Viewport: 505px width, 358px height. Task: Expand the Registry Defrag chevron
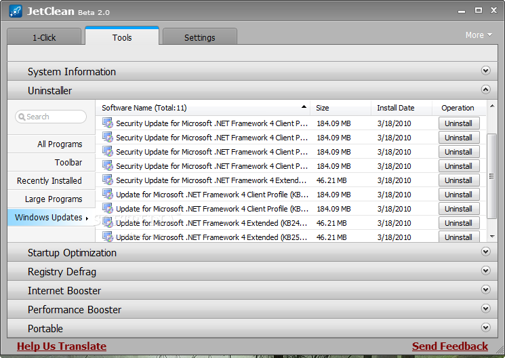pos(485,271)
